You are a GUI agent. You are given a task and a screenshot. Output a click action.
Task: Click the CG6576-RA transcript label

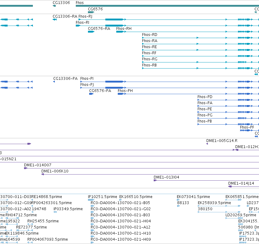click(99, 29)
